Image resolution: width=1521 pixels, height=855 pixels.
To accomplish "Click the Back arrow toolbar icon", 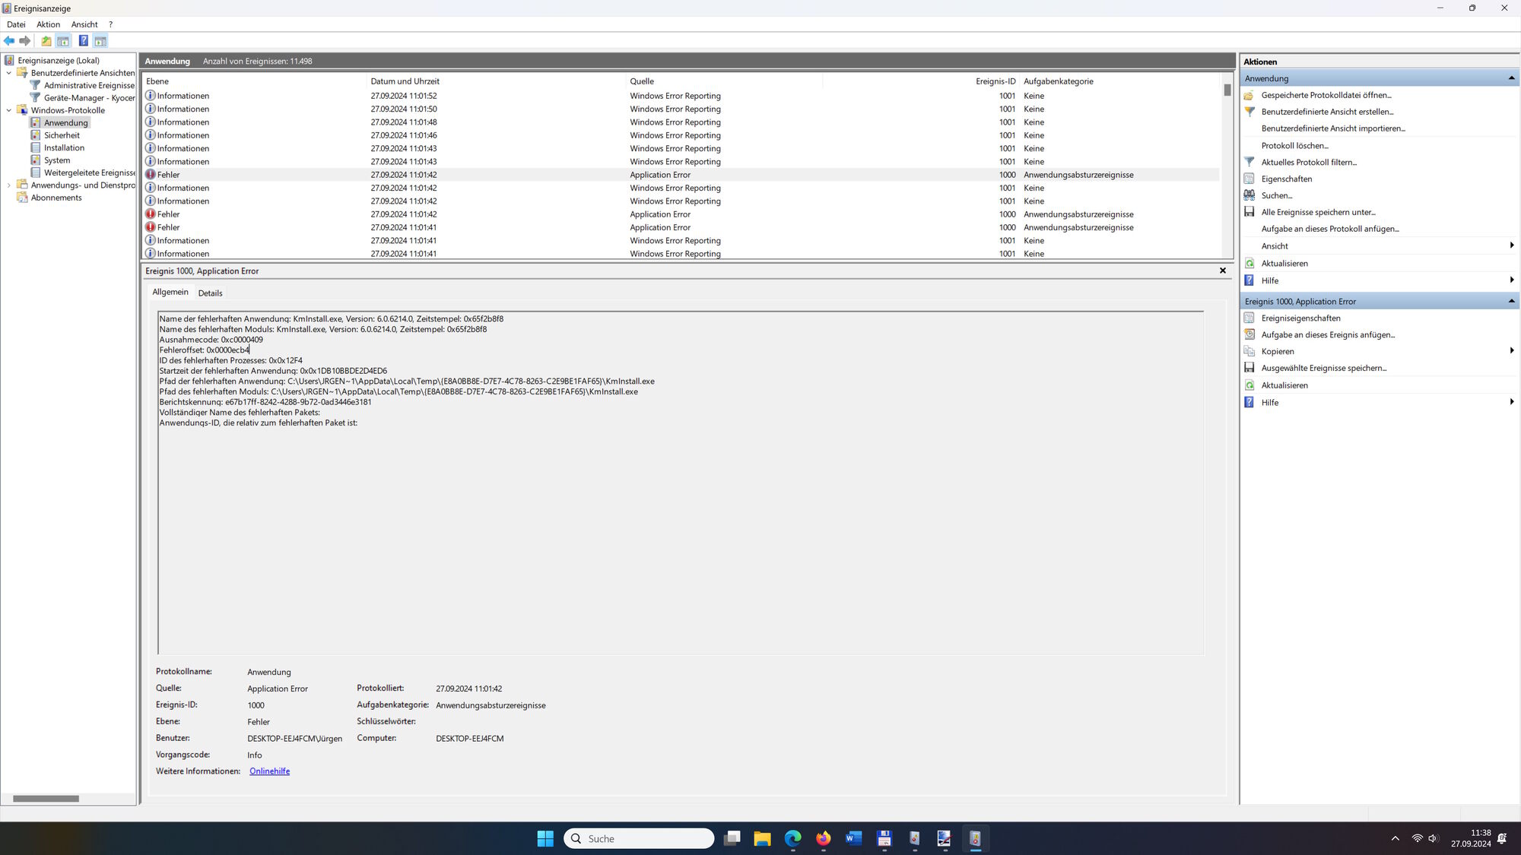I will pos(9,41).
